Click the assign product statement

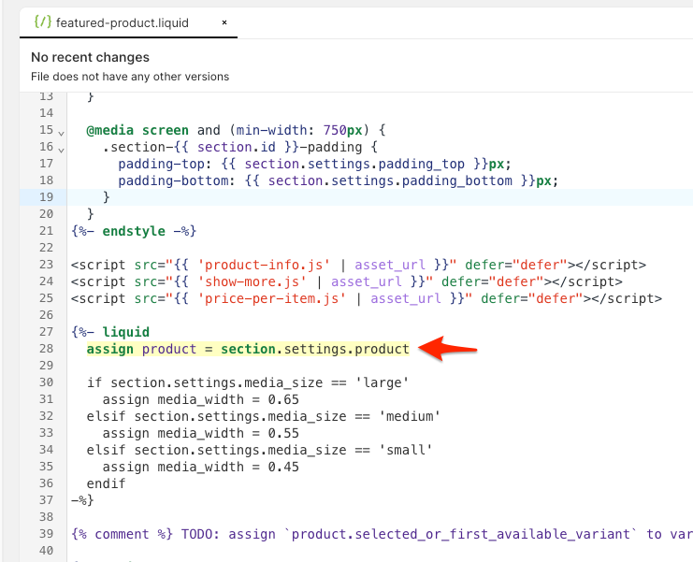click(248, 349)
